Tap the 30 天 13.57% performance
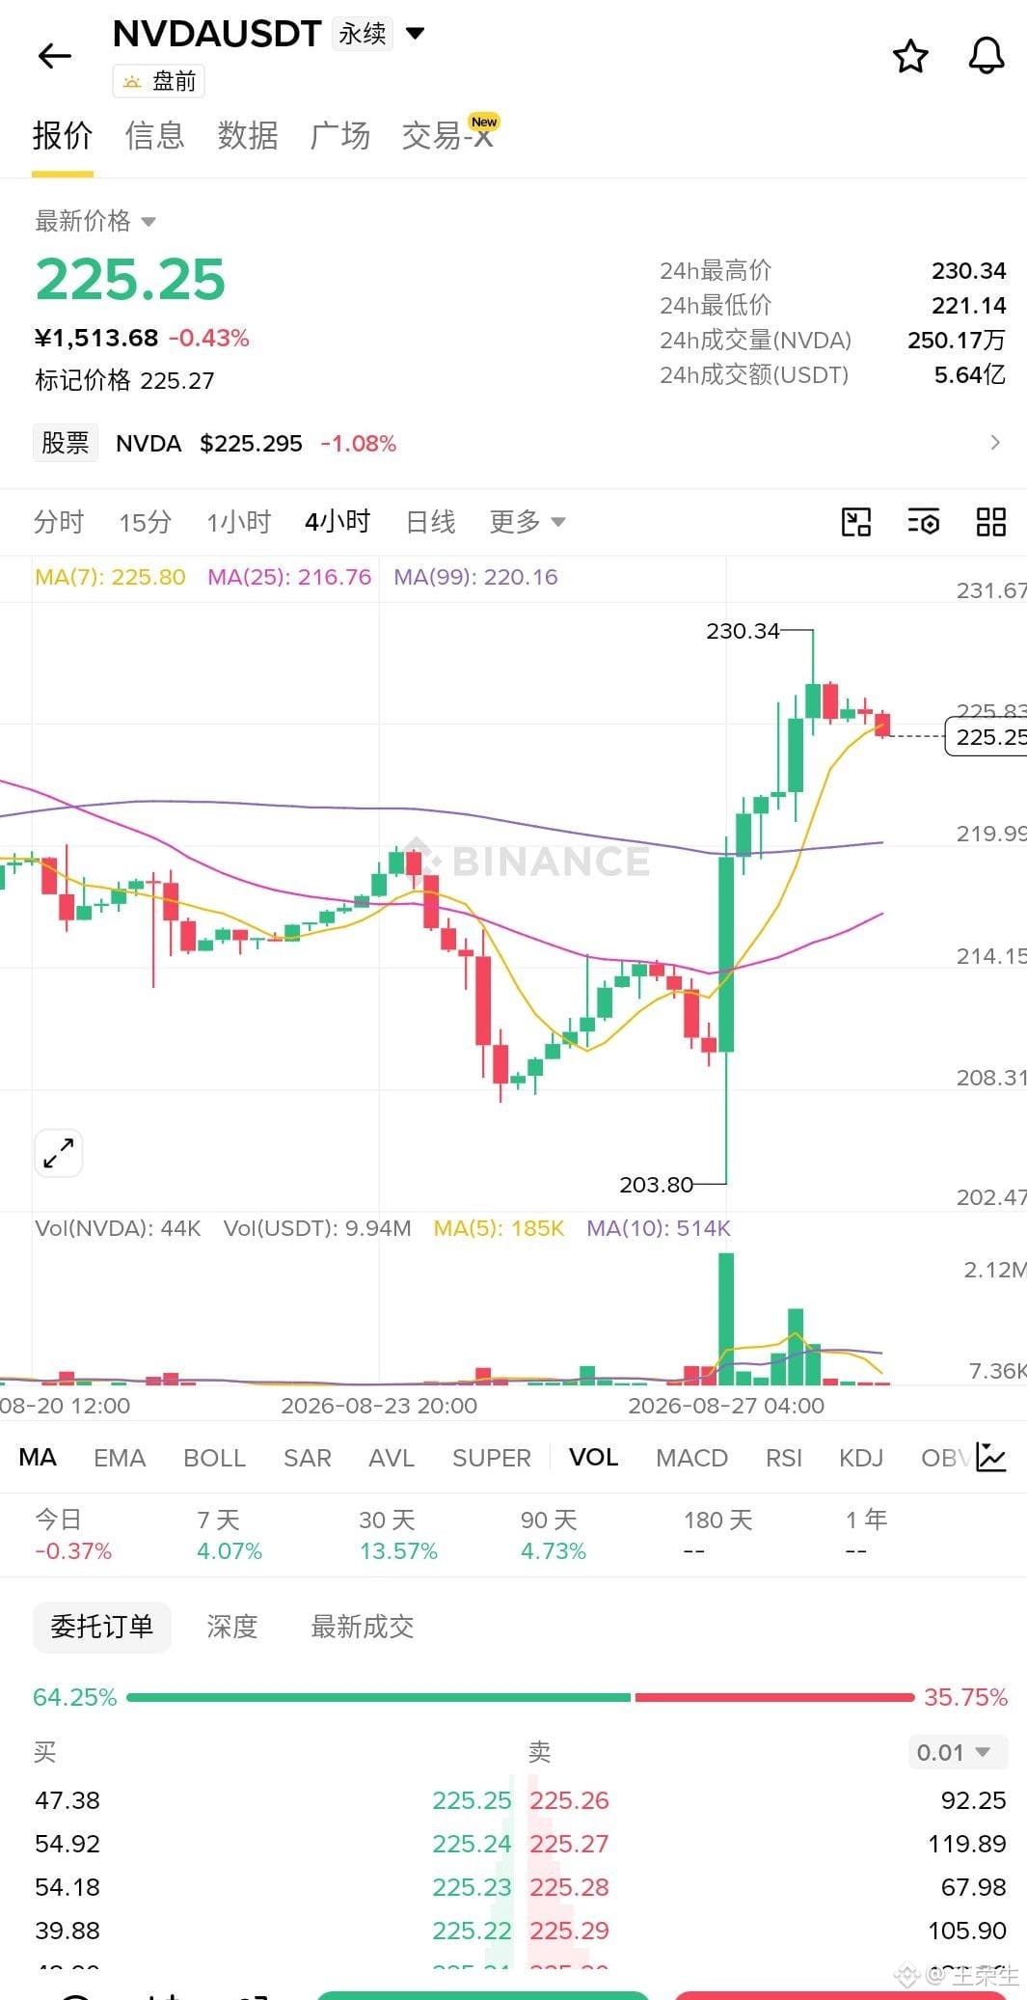This screenshot has width=1027, height=2000. (398, 1535)
